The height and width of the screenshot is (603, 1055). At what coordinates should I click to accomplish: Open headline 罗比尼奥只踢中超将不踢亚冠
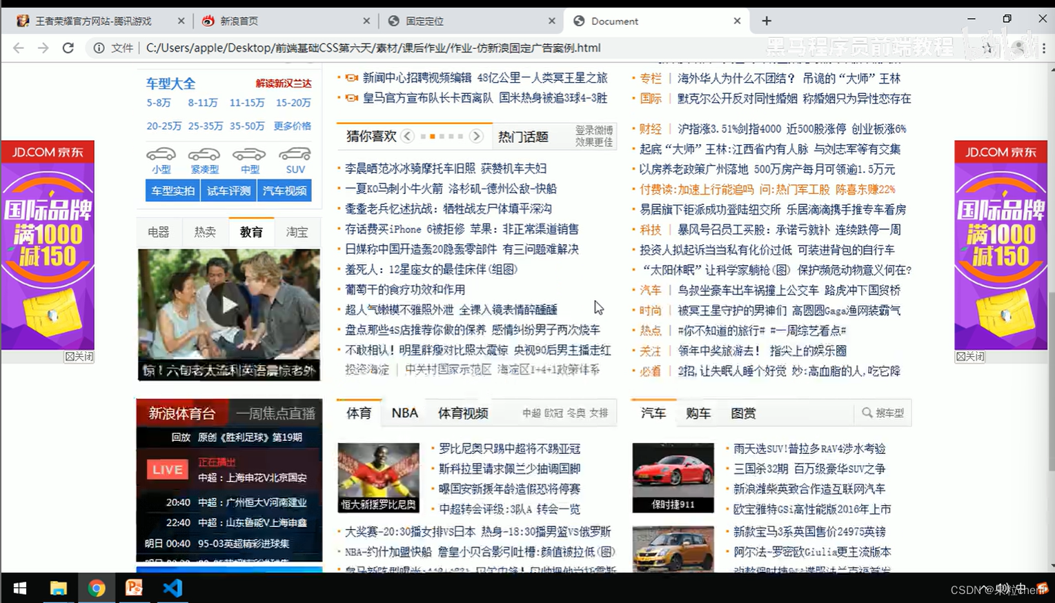pos(510,448)
